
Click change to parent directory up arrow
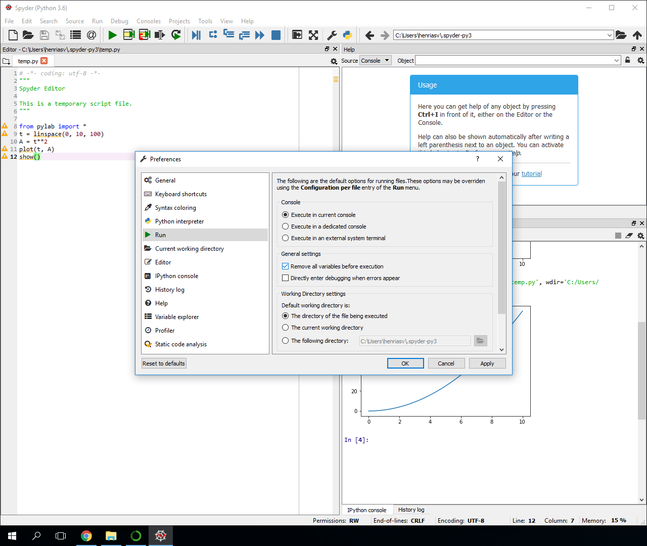click(x=637, y=35)
